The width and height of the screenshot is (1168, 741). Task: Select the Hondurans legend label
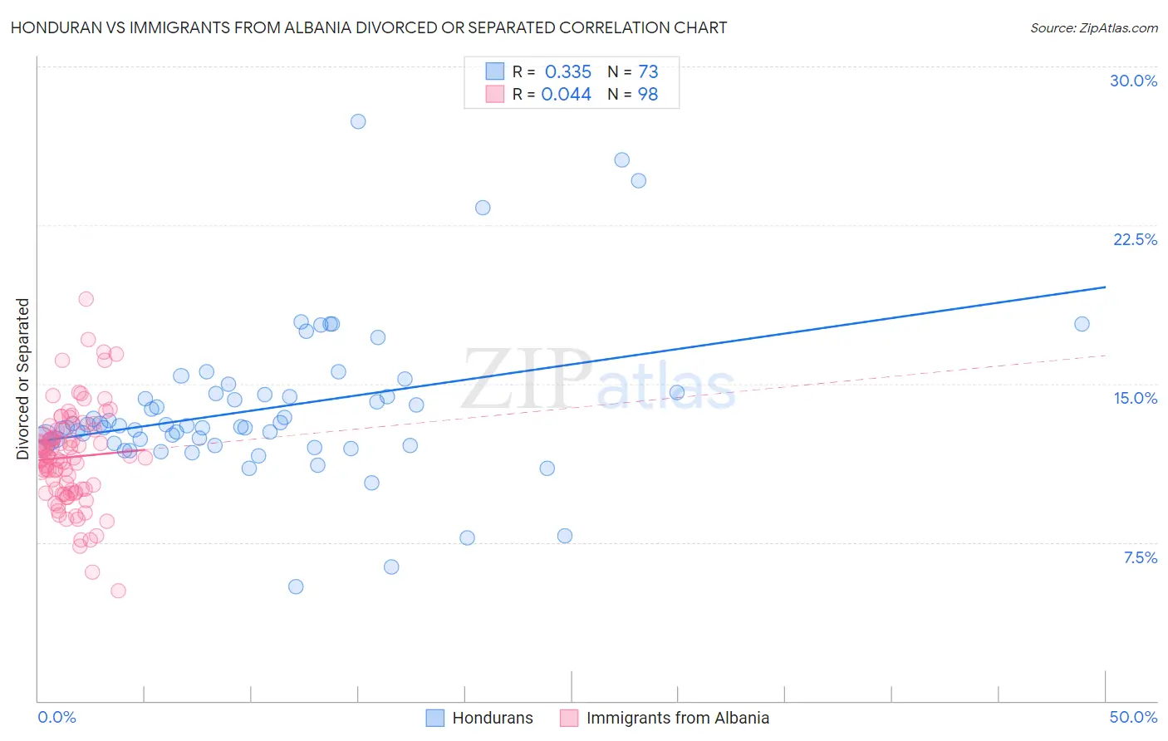[493, 718]
